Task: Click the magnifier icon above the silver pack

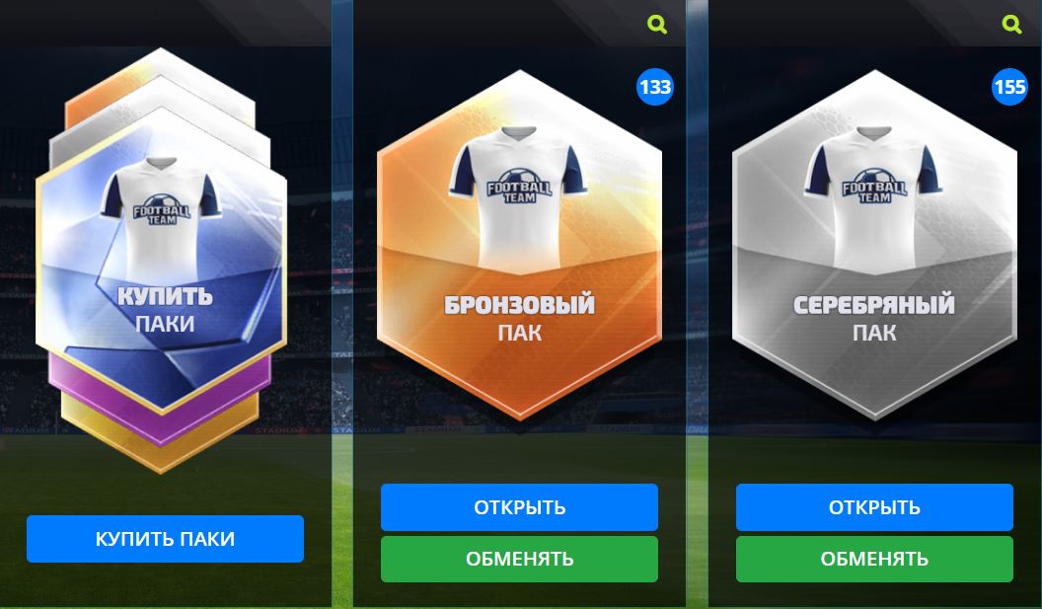Action: [1012, 25]
